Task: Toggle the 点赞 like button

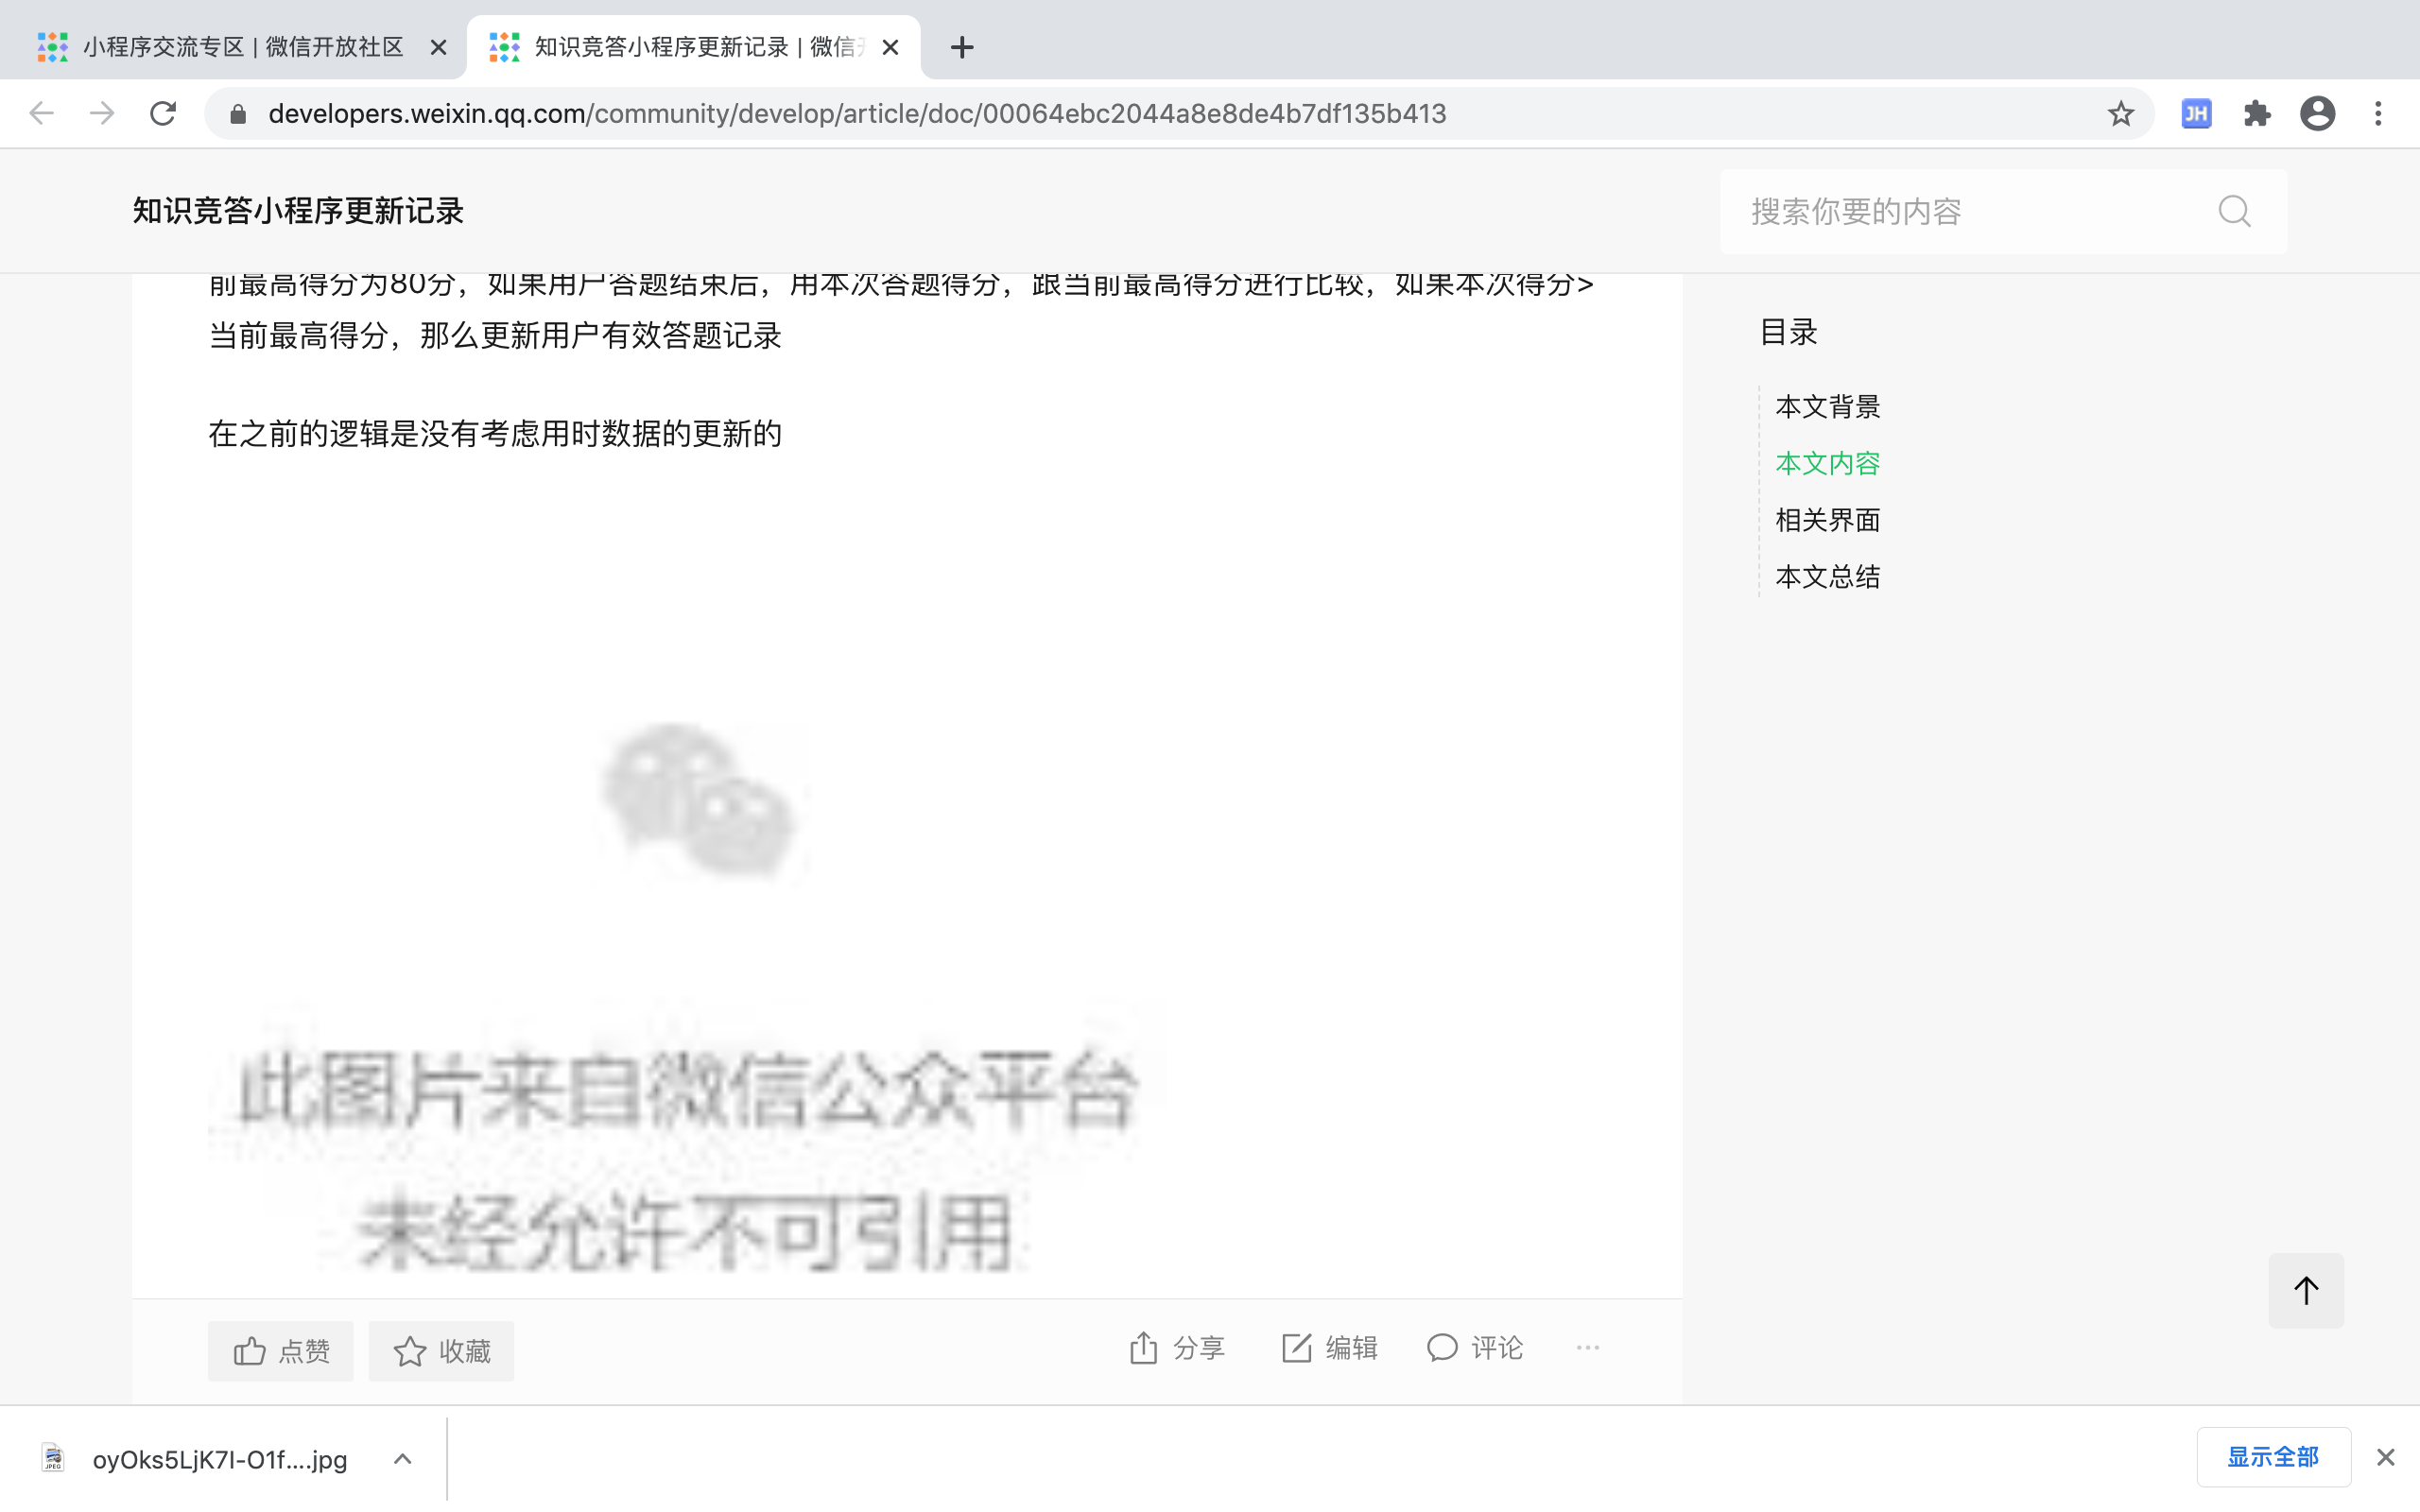Action: coord(281,1351)
